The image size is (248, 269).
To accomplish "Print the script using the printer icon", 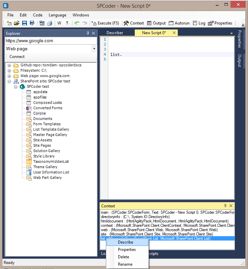I will pyautogui.click(x=49, y=23).
